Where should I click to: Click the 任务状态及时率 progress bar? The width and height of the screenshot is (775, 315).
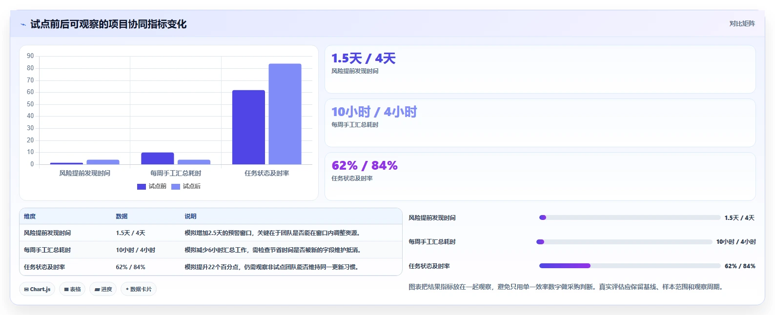[630, 266]
